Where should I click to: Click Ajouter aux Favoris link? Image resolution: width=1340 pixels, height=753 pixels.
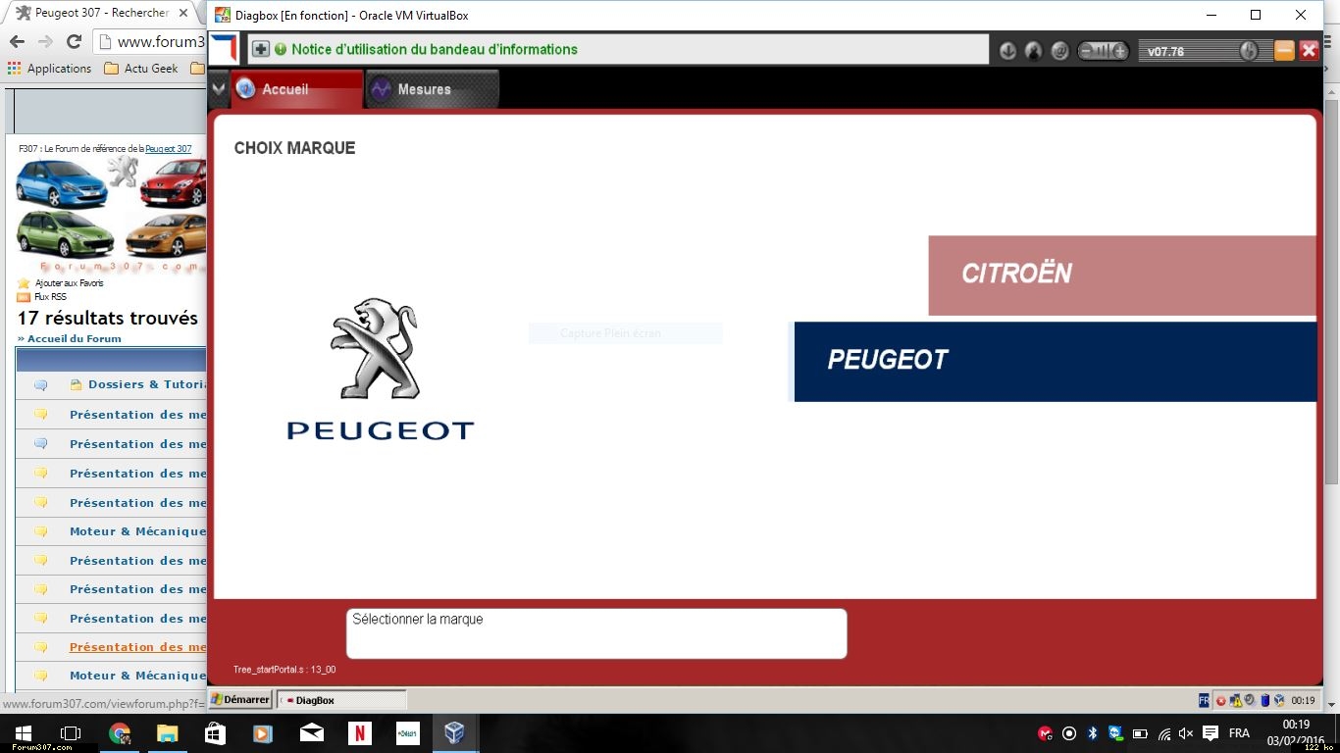[69, 283]
